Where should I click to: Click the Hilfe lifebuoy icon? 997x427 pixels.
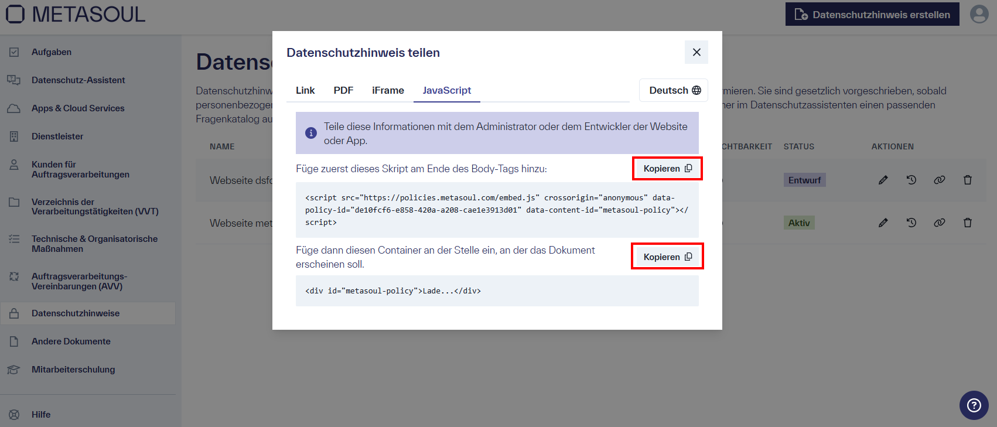click(x=14, y=415)
